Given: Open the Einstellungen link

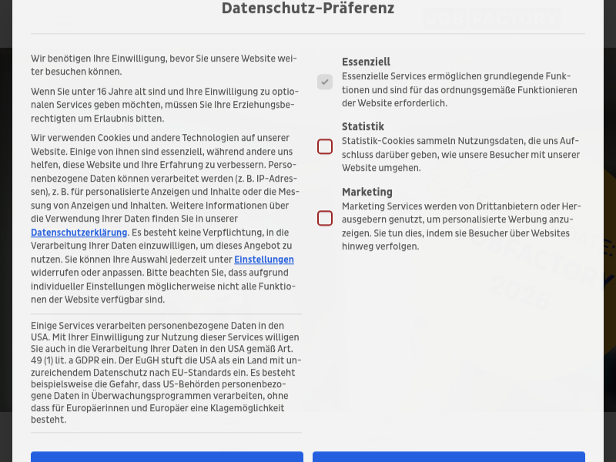Looking at the screenshot, I should coord(263,259).
